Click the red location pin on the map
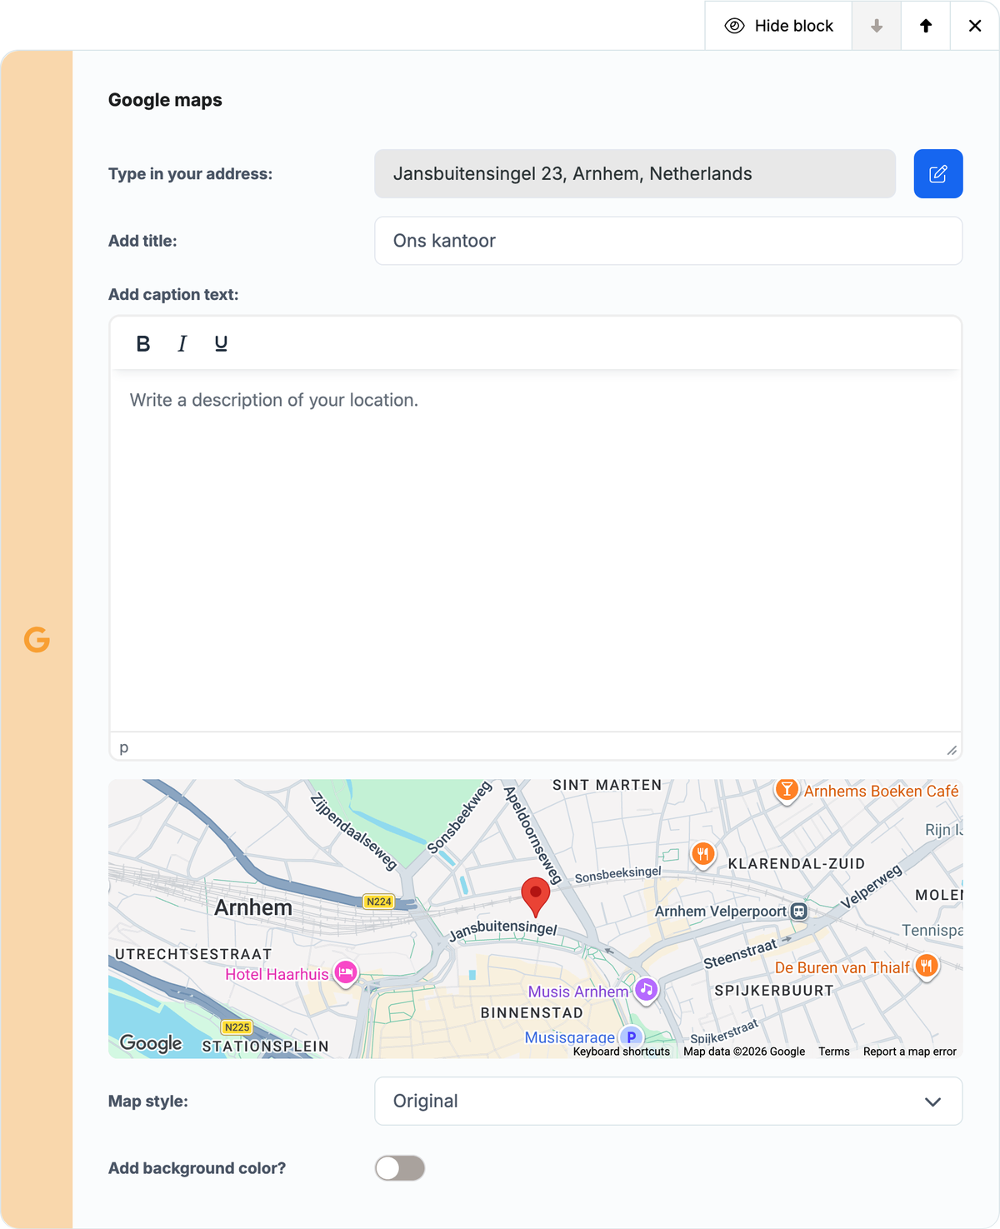The image size is (1000, 1229). tap(535, 897)
